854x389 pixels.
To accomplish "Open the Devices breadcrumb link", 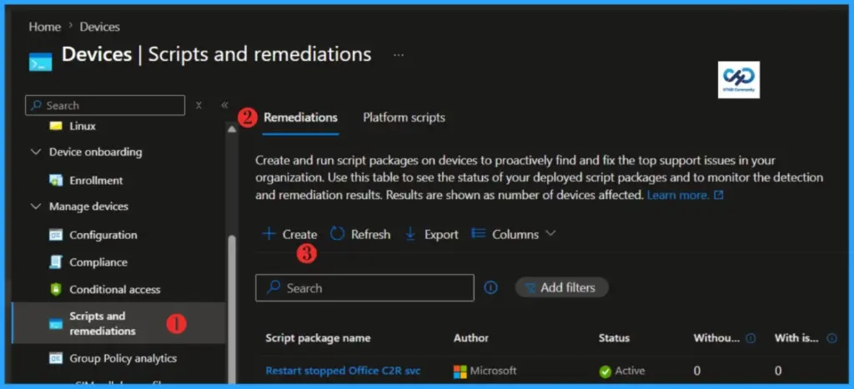I will click(x=100, y=27).
